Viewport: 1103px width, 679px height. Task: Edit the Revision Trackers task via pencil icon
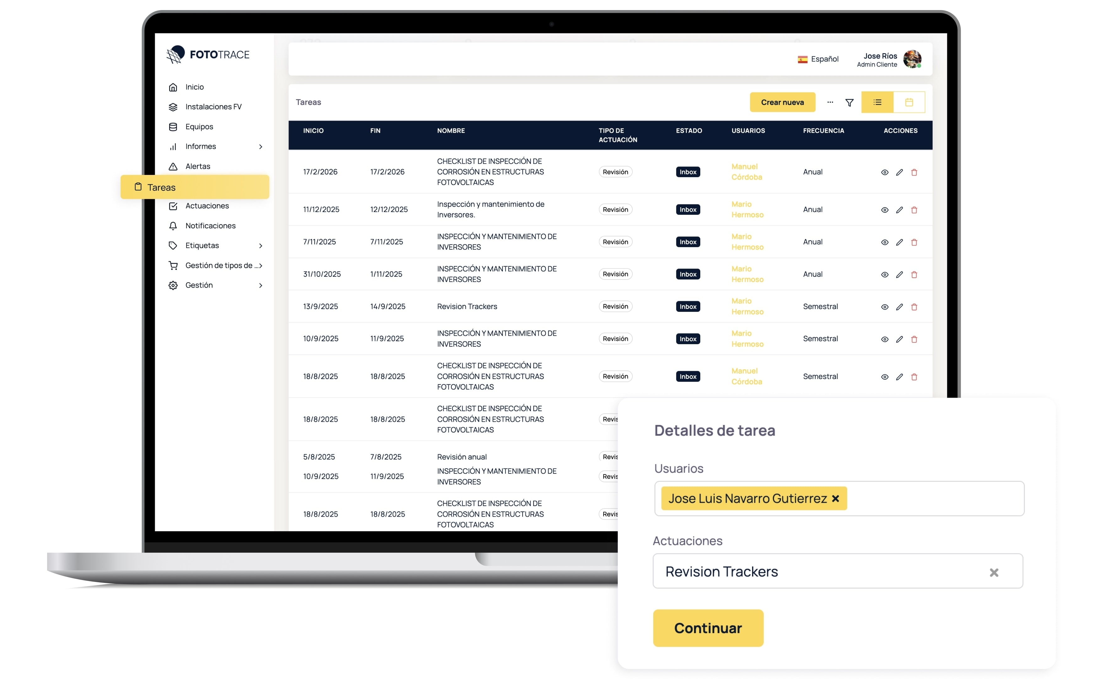tap(899, 307)
